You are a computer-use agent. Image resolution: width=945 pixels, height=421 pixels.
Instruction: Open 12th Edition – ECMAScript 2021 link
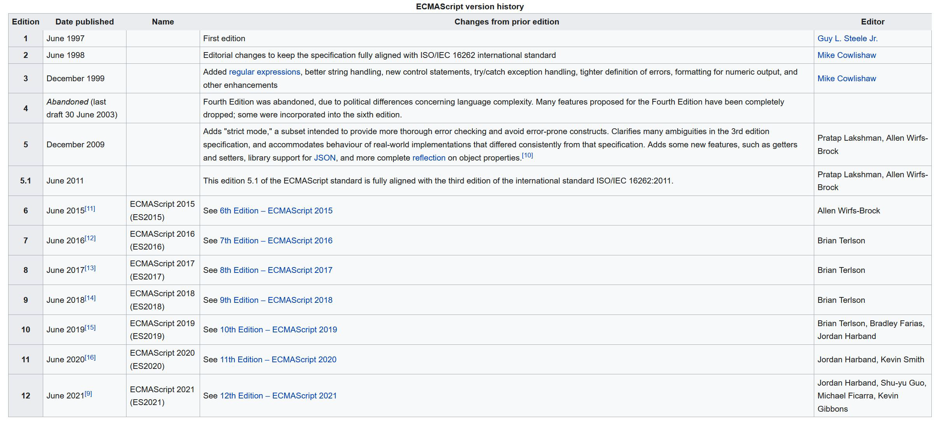[278, 396]
